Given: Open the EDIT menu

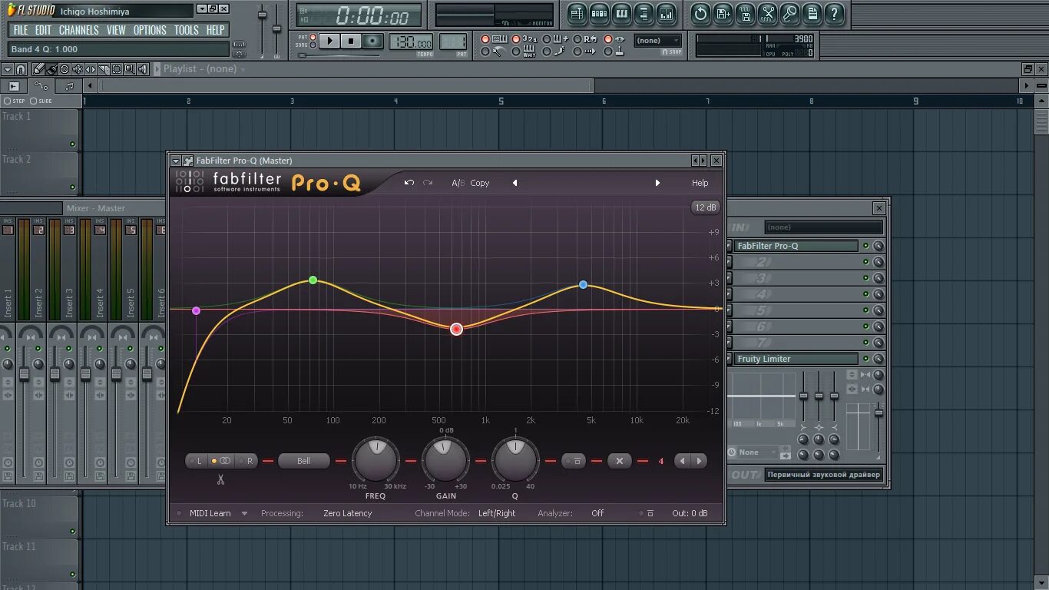Looking at the screenshot, I should [43, 30].
